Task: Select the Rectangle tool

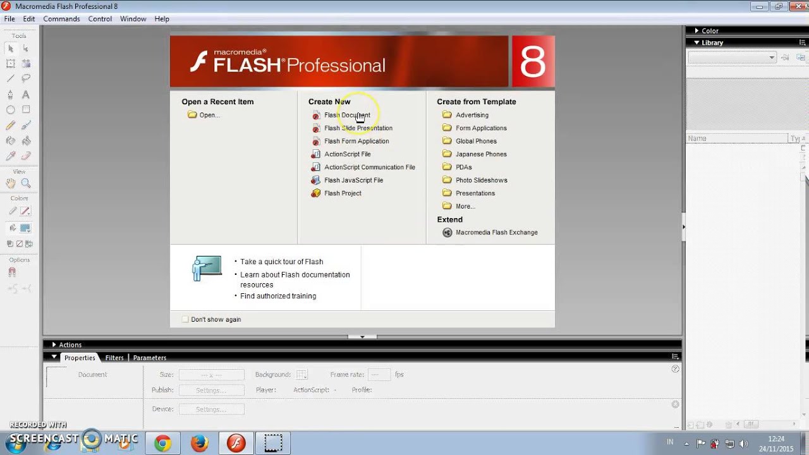Action: (26, 109)
